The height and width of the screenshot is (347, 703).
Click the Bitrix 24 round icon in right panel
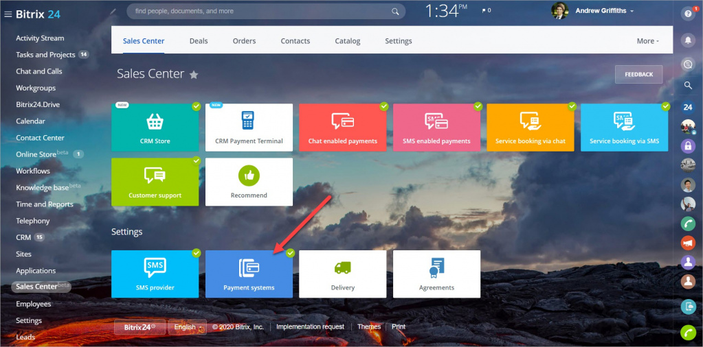[x=688, y=107]
